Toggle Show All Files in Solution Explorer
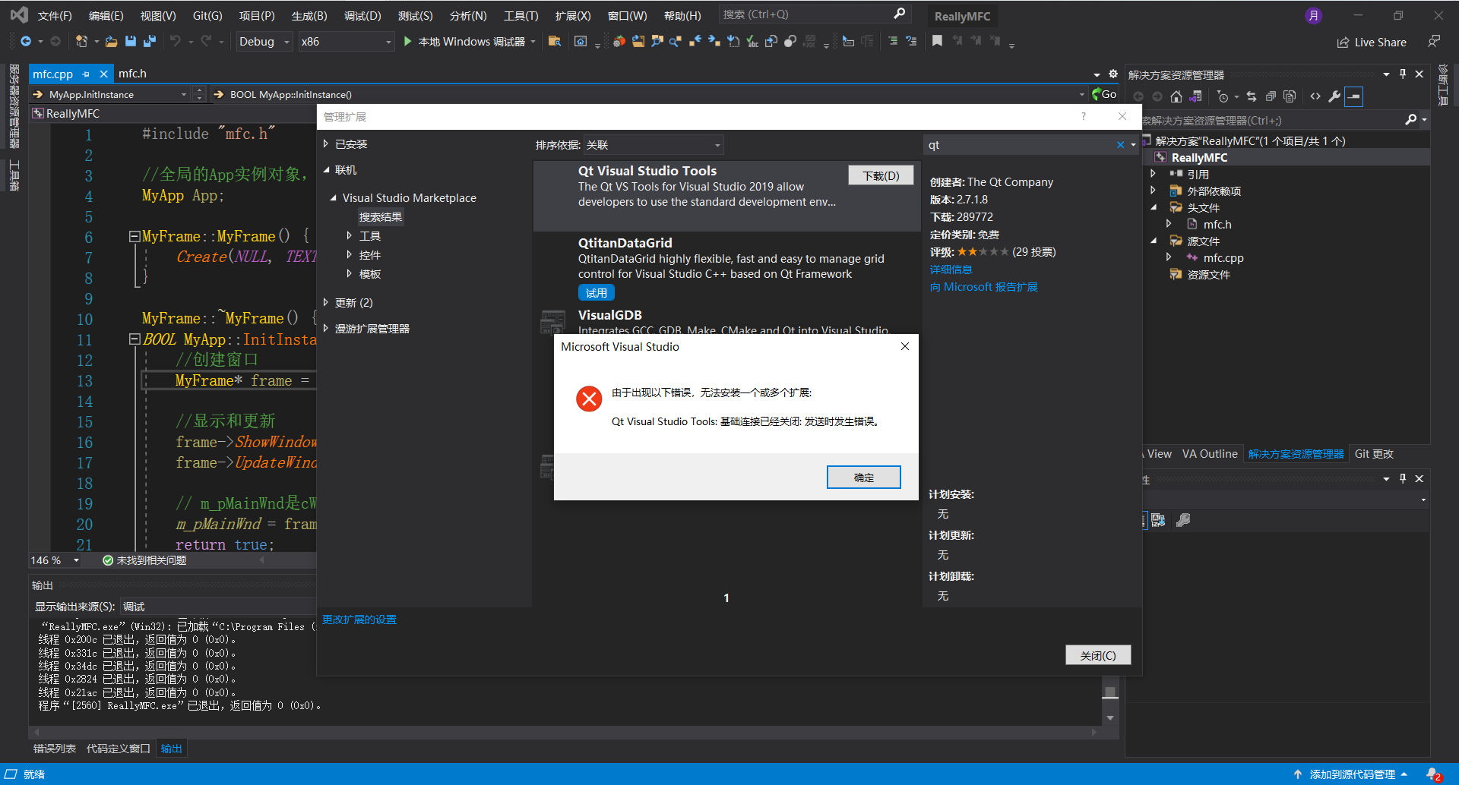This screenshot has height=785, width=1459. (x=1290, y=96)
